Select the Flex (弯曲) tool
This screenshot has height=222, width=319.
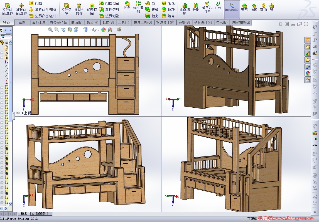[x=263, y=7]
